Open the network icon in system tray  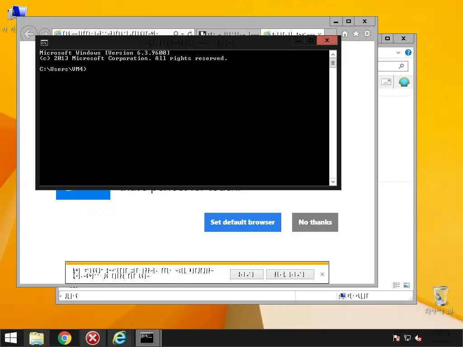point(407,338)
